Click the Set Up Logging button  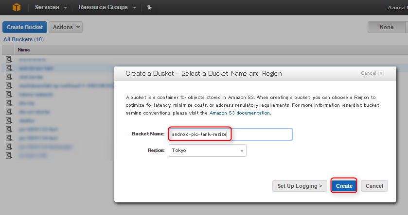[300, 186]
